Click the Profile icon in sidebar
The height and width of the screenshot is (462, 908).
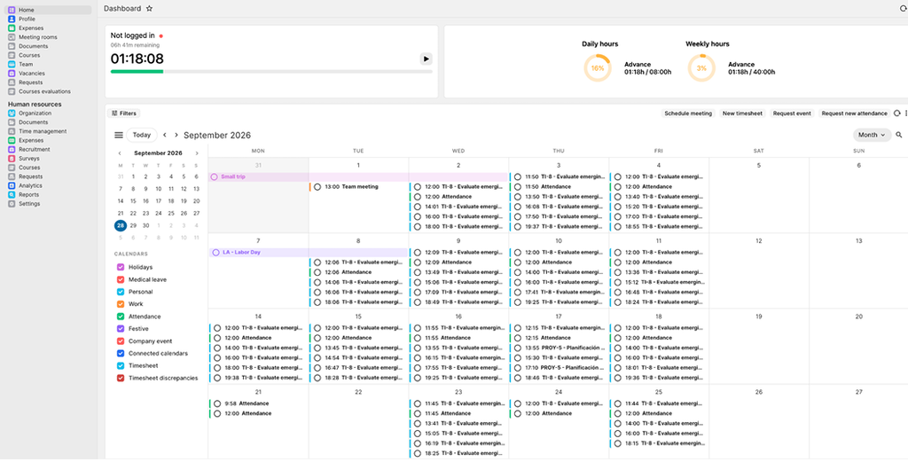point(12,20)
